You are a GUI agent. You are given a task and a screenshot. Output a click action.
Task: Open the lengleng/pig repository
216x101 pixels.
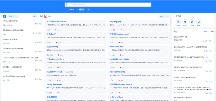click(x=115, y=22)
